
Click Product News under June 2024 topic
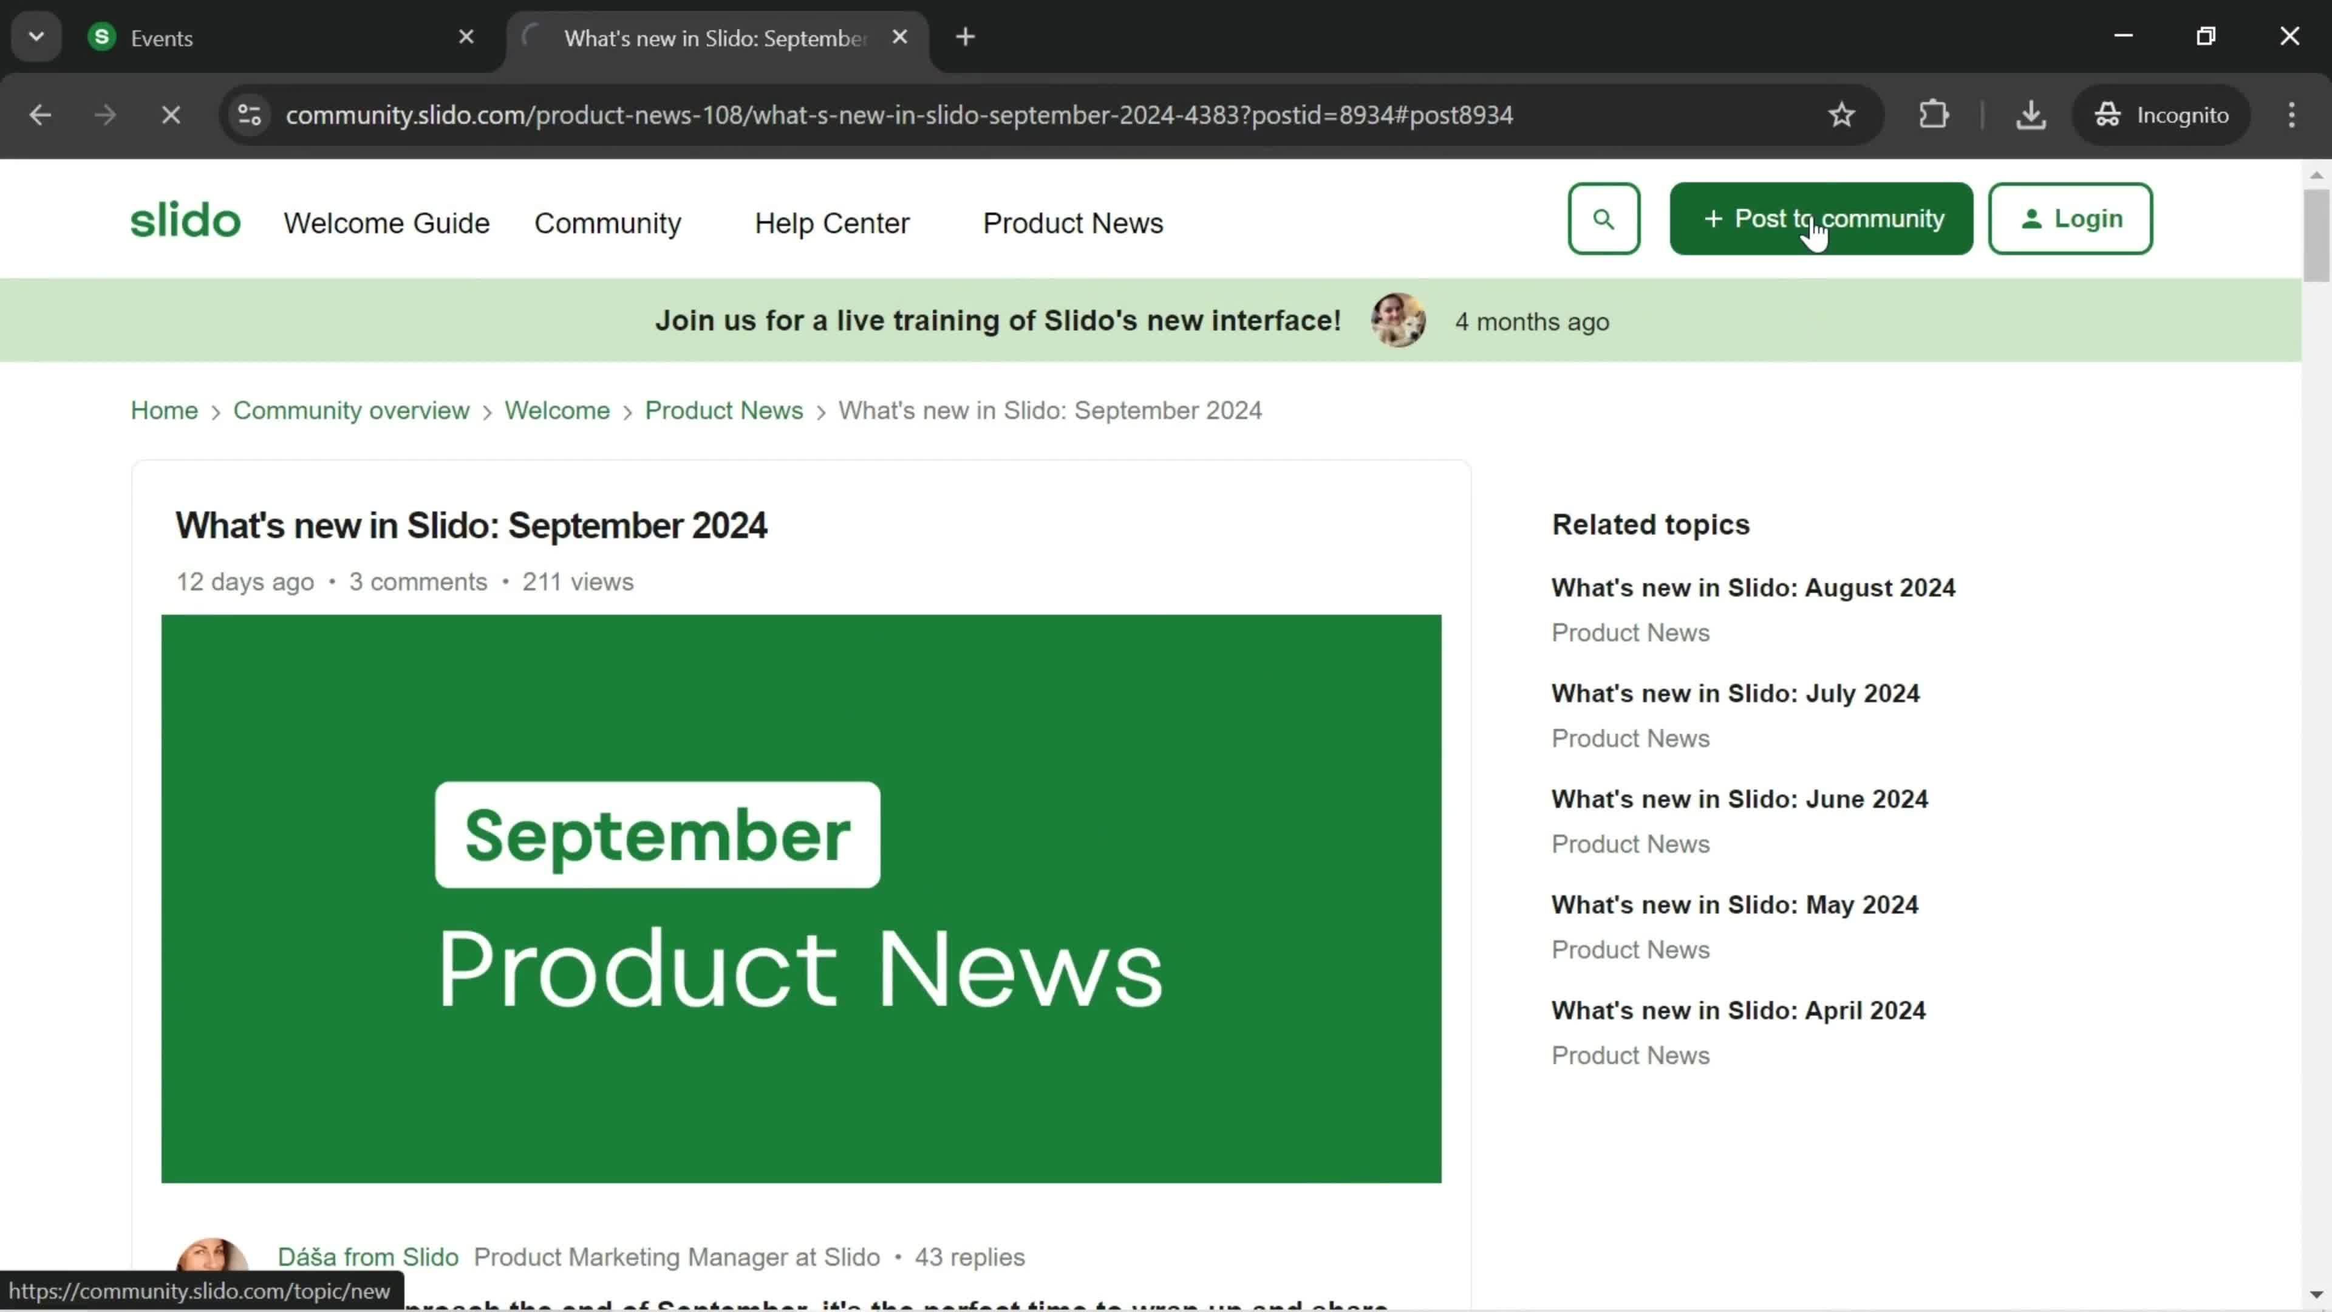pos(1631,844)
